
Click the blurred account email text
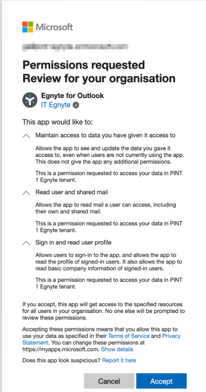point(75,46)
